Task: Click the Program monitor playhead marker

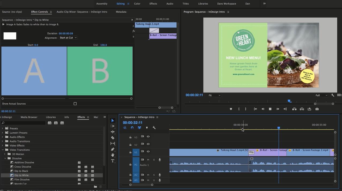Action: pos(289,101)
